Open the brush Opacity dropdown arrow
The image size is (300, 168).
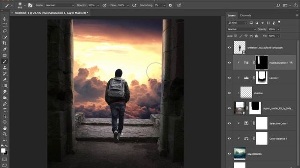[98, 6]
